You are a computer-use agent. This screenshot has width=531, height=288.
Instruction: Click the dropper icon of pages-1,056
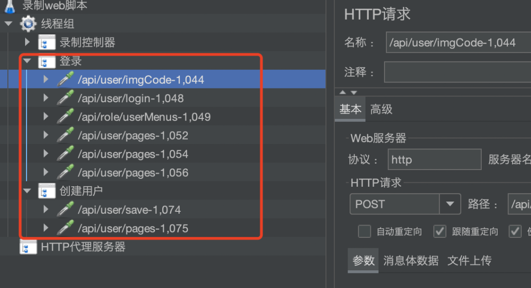click(x=65, y=172)
